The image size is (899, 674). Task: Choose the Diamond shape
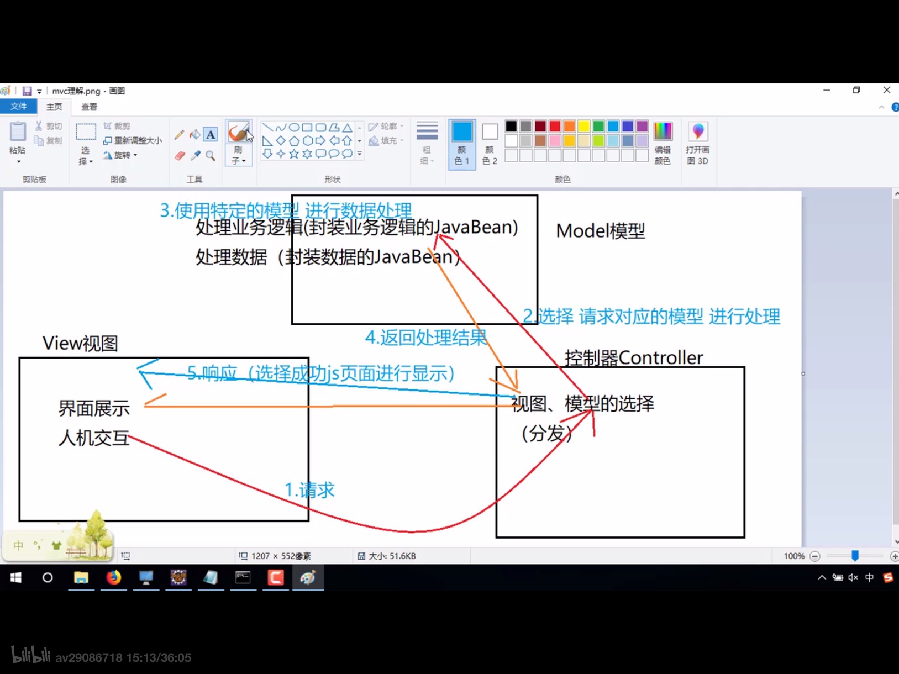point(281,141)
